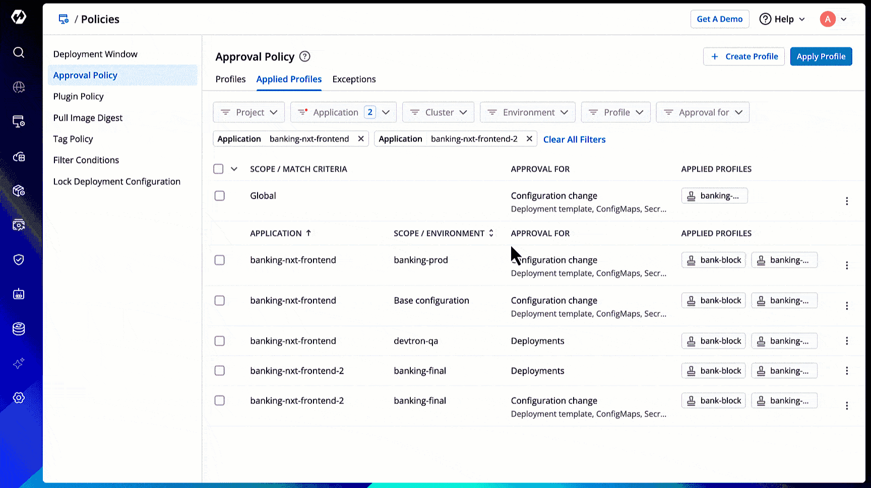This screenshot has height=488, width=871.
Task: Switch to the Exceptions tab
Action: coord(354,79)
